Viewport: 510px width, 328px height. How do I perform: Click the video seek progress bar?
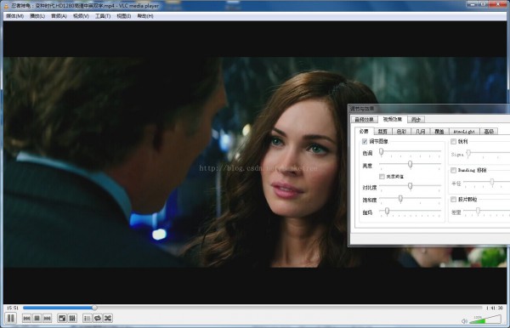[x=252, y=308]
